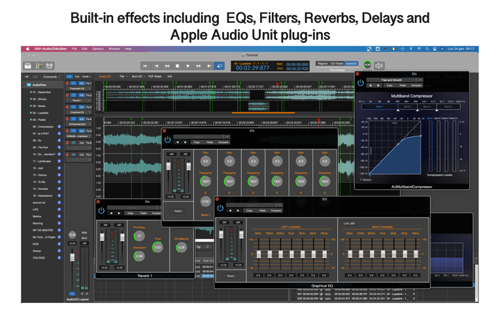Open the mixer faders toolbar icon
Image resolution: width=500 pixels, height=312 pixels.
(x=39, y=66)
